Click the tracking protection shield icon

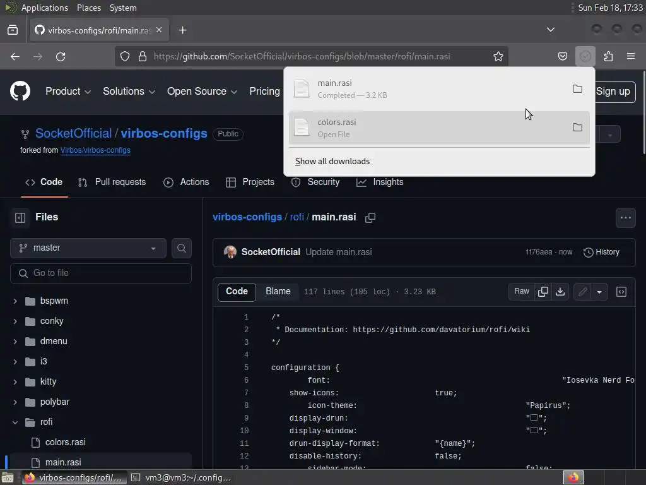point(125,56)
